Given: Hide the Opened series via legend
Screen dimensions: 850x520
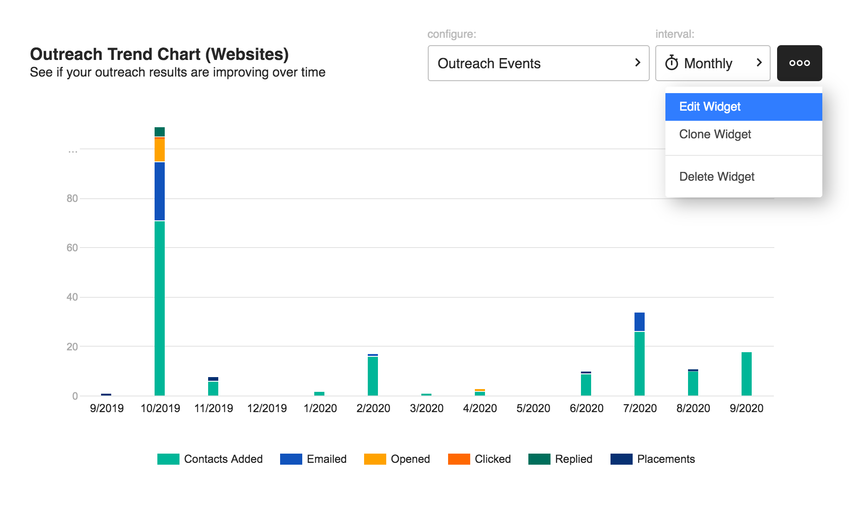Looking at the screenshot, I should (x=410, y=459).
